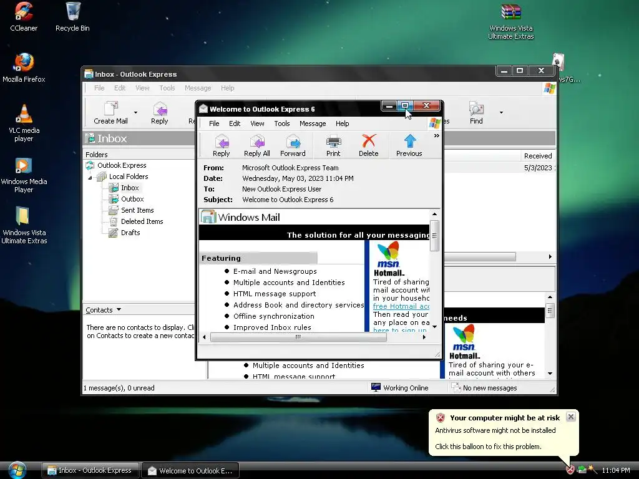
Task: Click Welcome to Outlook taskbar button
Action: click(190, 470)
